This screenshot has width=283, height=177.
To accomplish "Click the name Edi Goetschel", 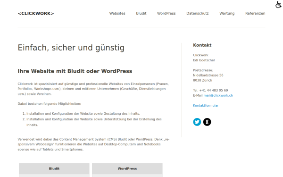I will pos(204,60).
